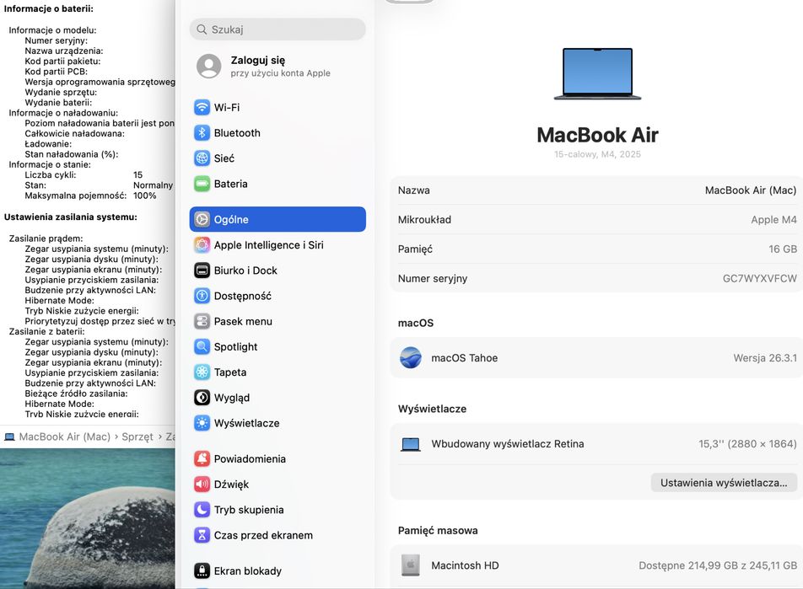Select the Wi-Fi sidebar label
Screen dimensions: 803x589
[227, 108]
